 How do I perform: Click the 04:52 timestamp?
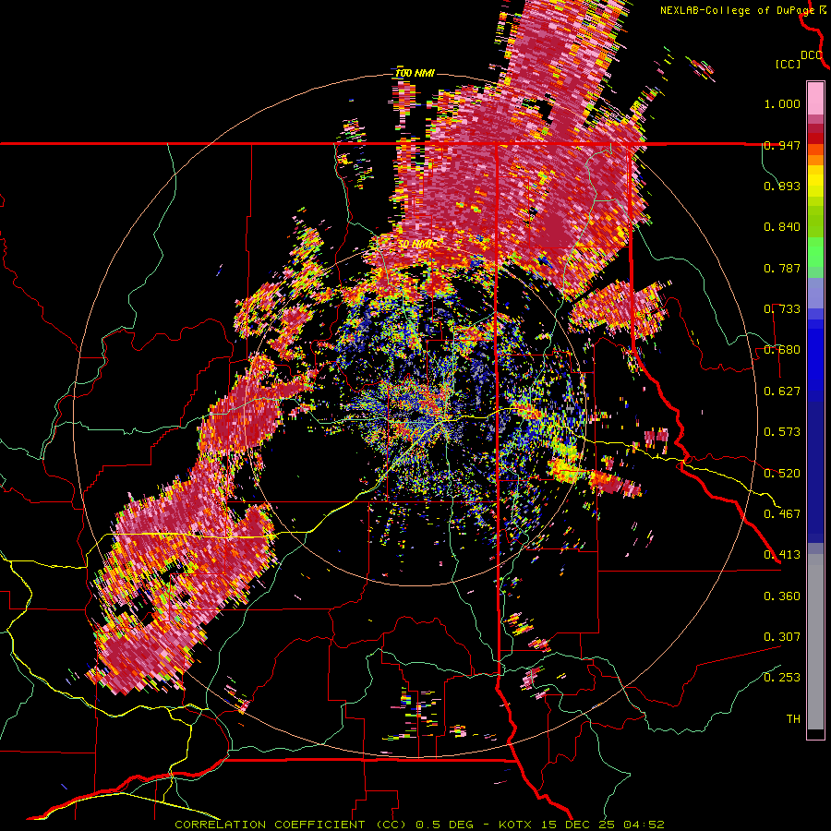(642, 825)
